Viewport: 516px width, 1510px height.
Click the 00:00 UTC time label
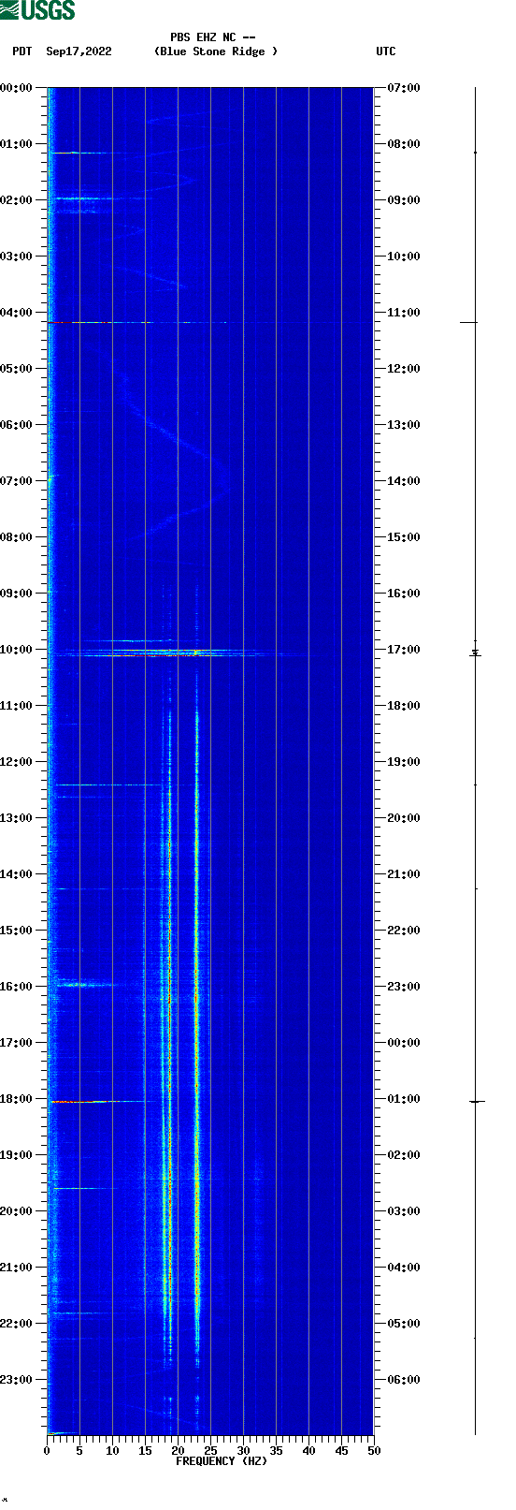(404, 1043)
